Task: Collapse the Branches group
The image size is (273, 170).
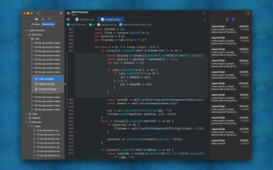Action: click(27, 35)
